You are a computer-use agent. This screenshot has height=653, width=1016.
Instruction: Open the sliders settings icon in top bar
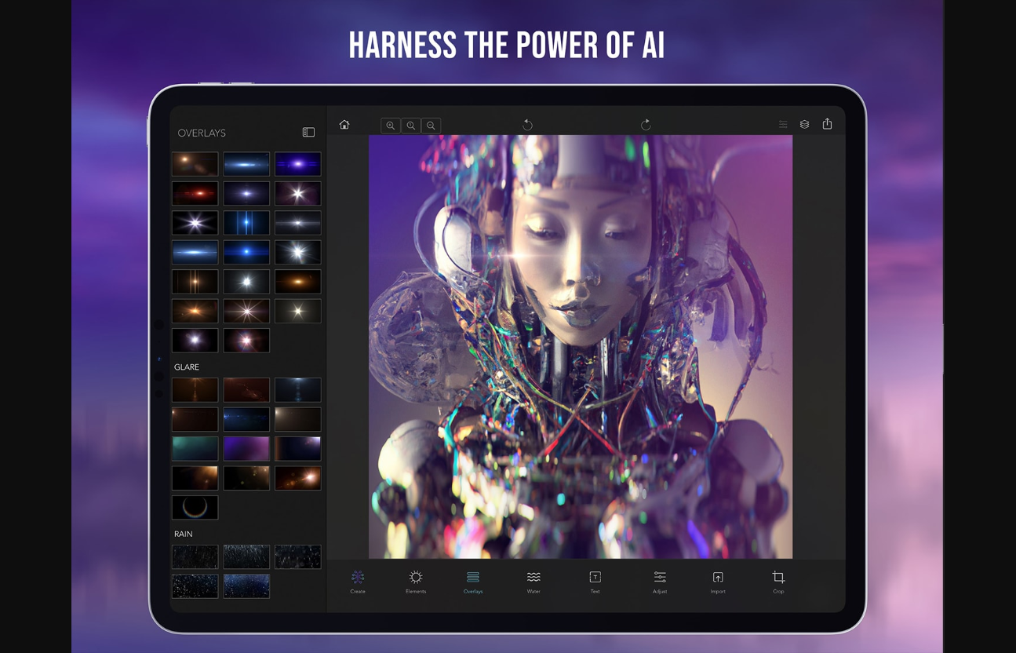coord(782,124)
